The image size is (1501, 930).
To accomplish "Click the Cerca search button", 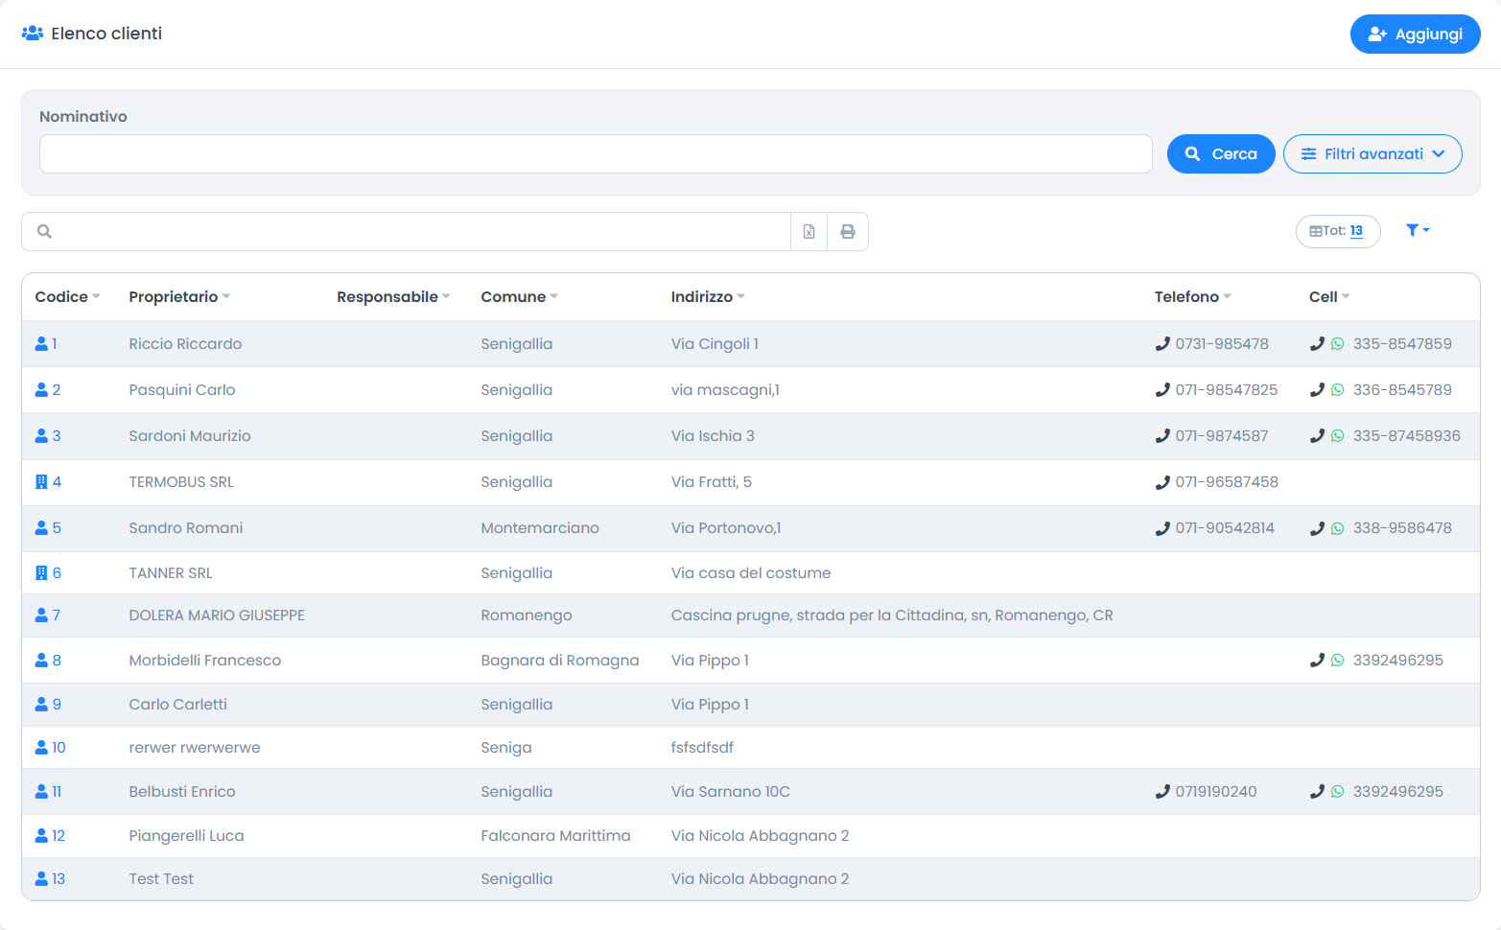I will [1221, 154].
